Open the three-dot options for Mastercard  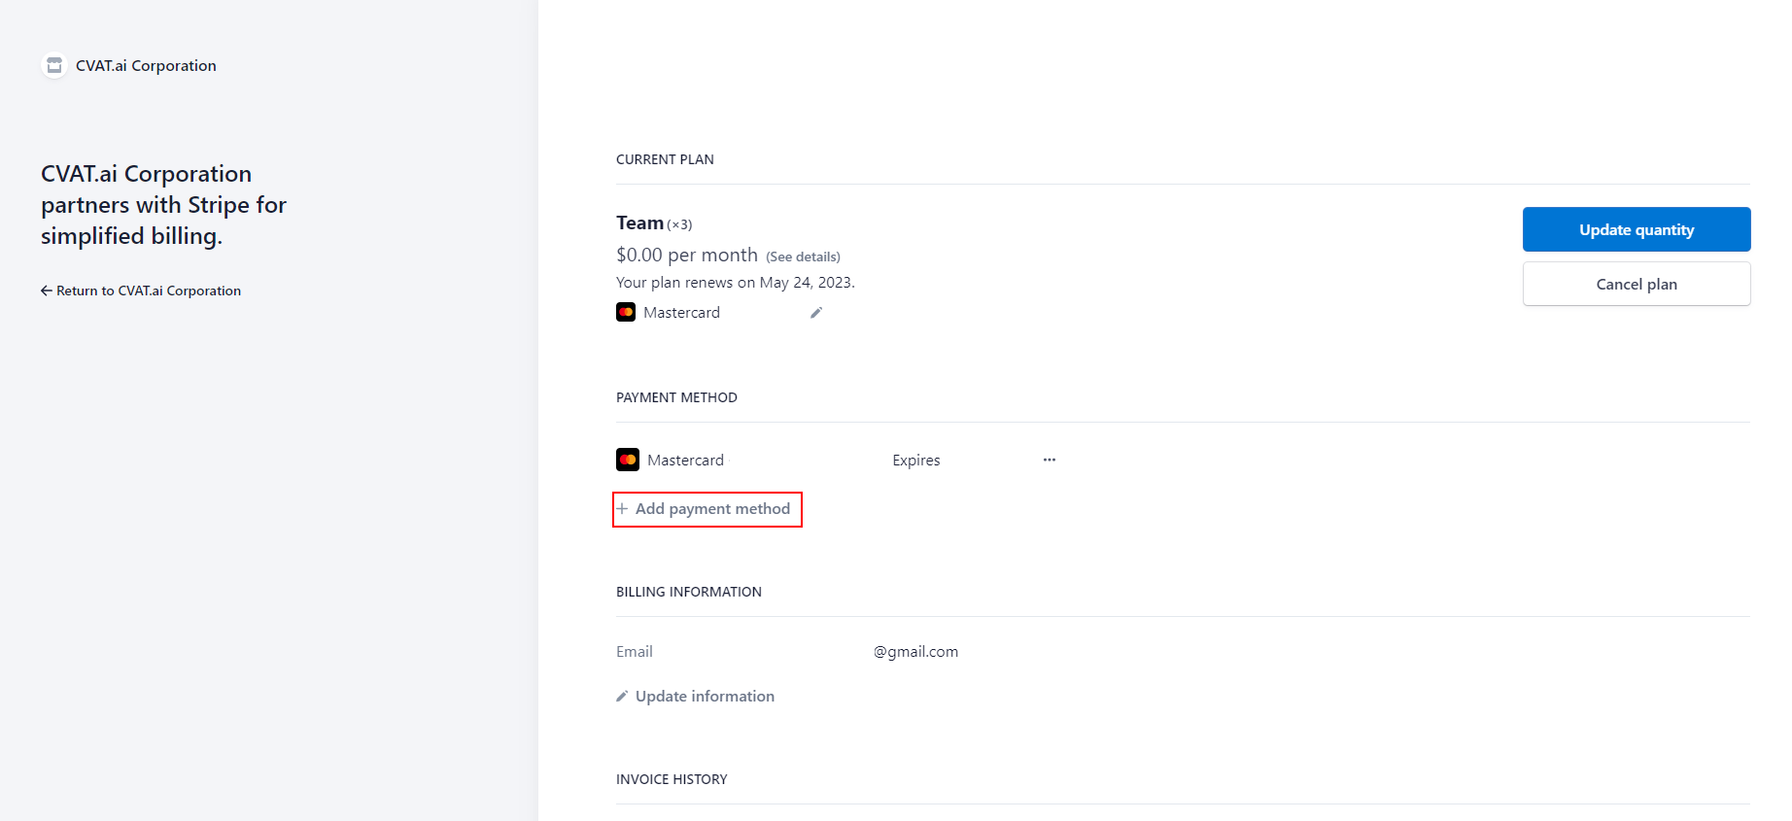click(1050, 460)
